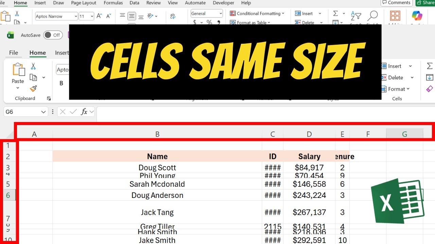Select the cell containing Doug Anderson
This screenshot has width=435, height=244.
tap(157, 195)
